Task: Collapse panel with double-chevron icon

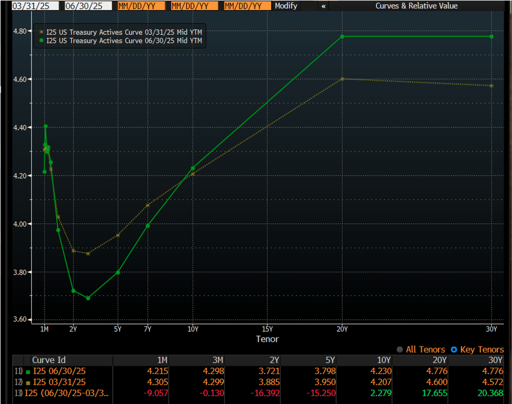Action: pos(323,6)
